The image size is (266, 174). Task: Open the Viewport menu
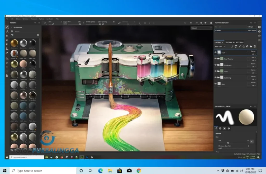tap(33, 19)
